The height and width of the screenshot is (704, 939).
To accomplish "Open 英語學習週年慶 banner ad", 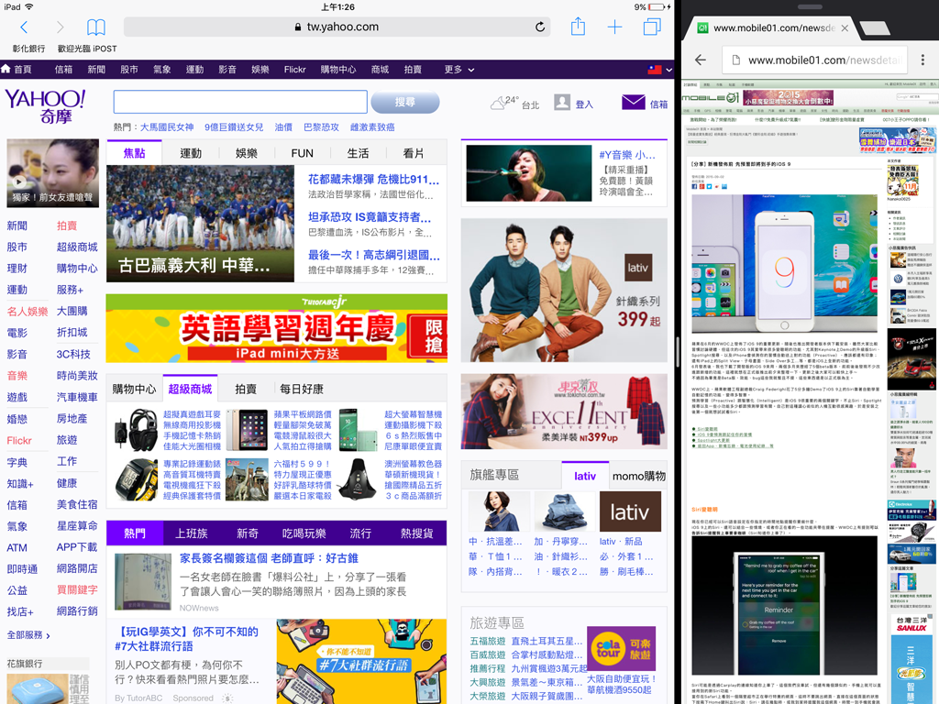I will (276, 328).
